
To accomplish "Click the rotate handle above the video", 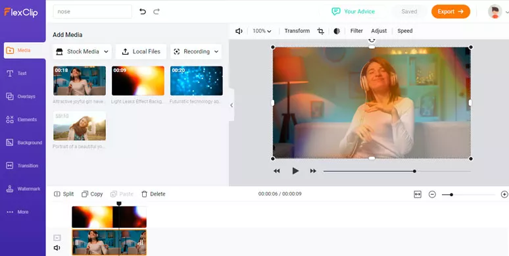I will click(372, 40).
